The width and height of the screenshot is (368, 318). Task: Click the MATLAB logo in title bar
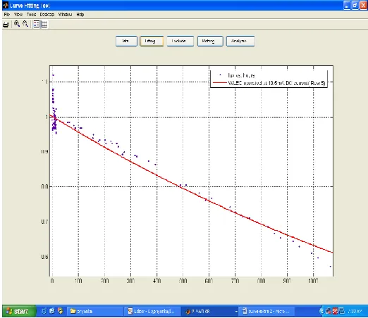pos(6,5)
